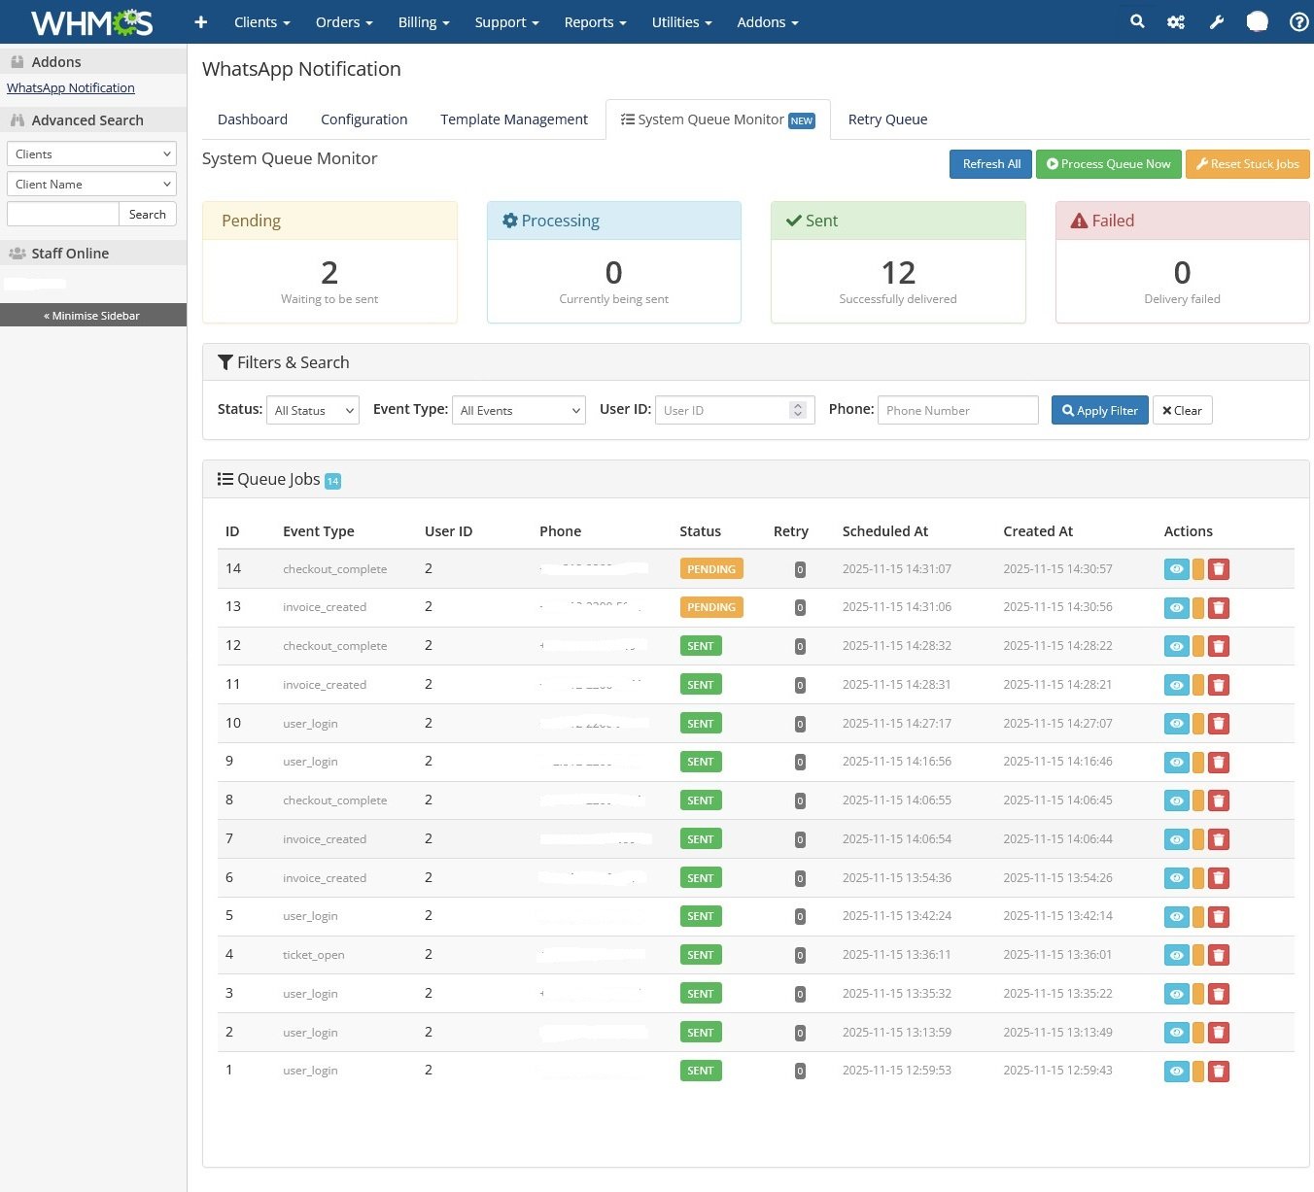View details of job 4 via eye icon
1314x1192 pixels.
1176,955
